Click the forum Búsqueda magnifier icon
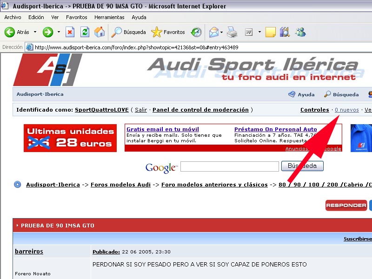Screen dimensions: 372x279 pyautogui.click(x=327, y=94)
